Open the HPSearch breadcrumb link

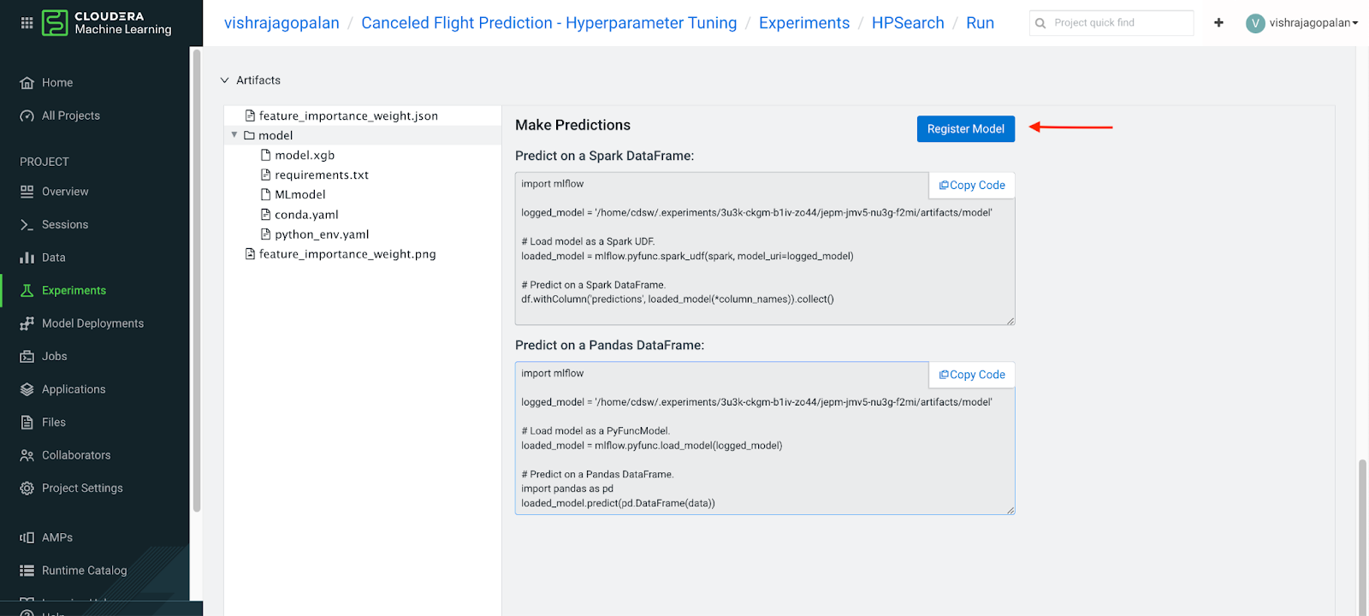click(x=908, y=23)
